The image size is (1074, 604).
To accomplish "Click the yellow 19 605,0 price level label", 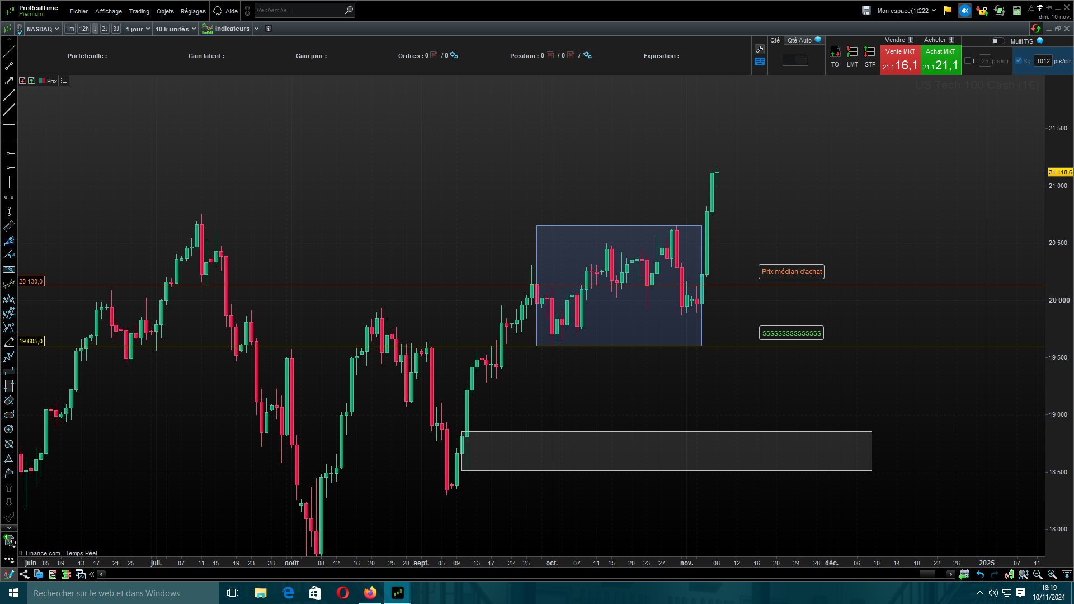I will click(x=31, y=341).
